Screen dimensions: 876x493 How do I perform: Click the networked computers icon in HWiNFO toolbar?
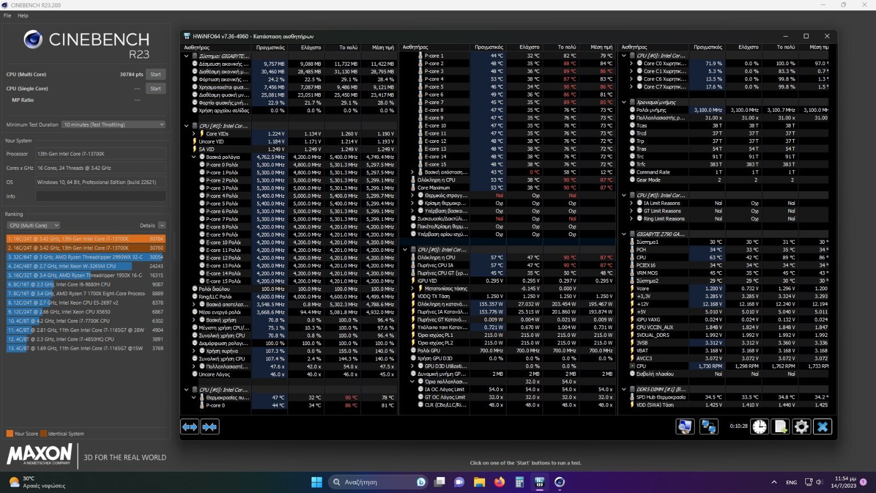709,427
